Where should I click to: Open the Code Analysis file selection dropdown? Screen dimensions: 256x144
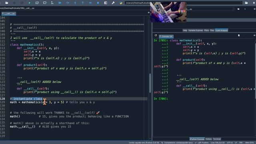pos(234,9)
